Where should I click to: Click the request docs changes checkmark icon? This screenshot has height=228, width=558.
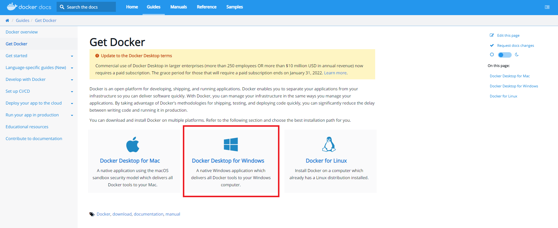(492, 45)
